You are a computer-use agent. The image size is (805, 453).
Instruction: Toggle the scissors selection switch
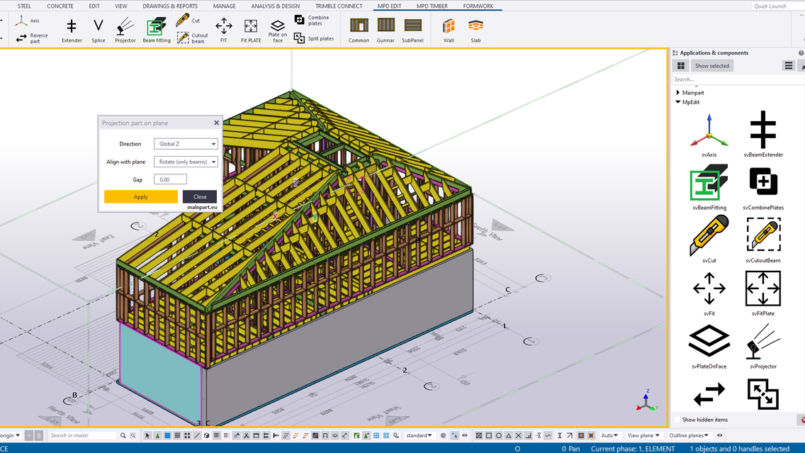[247, 435]
